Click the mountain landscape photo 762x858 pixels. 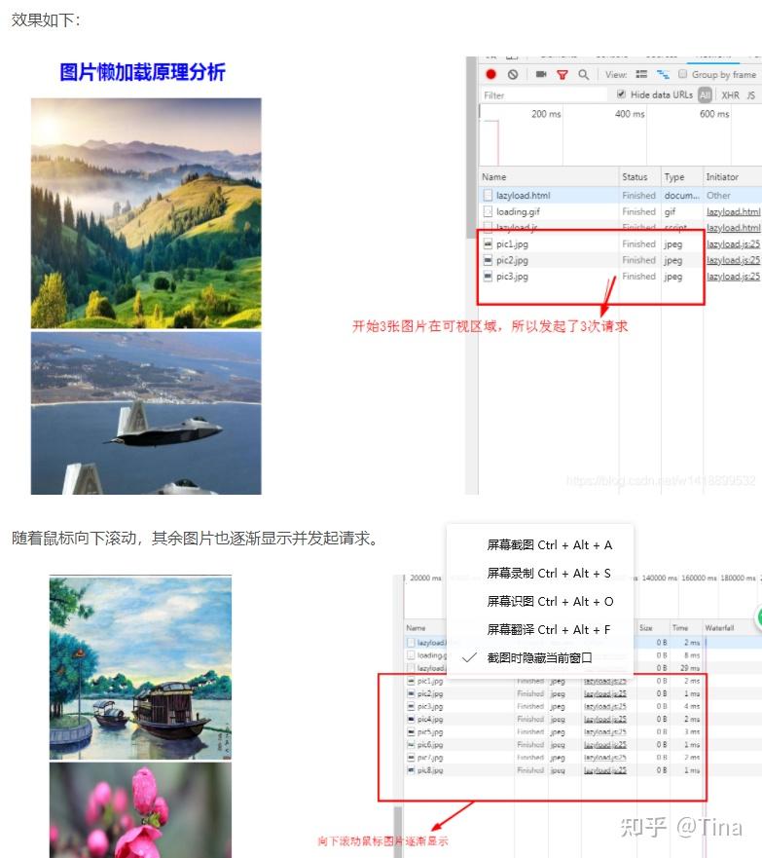(146, 213)
